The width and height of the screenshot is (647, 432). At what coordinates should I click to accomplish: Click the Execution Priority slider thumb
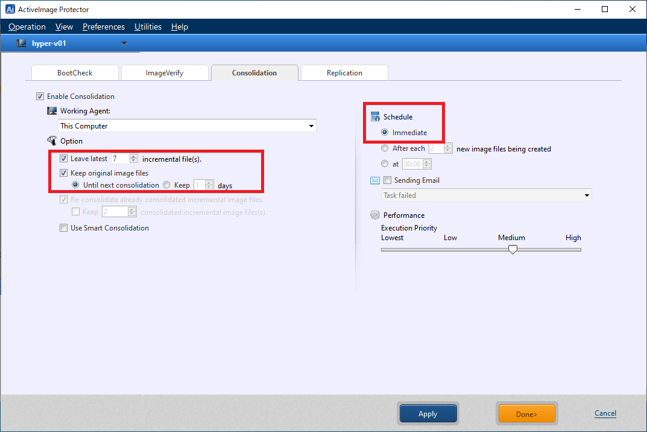(x=513, y=249)
